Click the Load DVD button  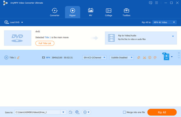point(12,22)
